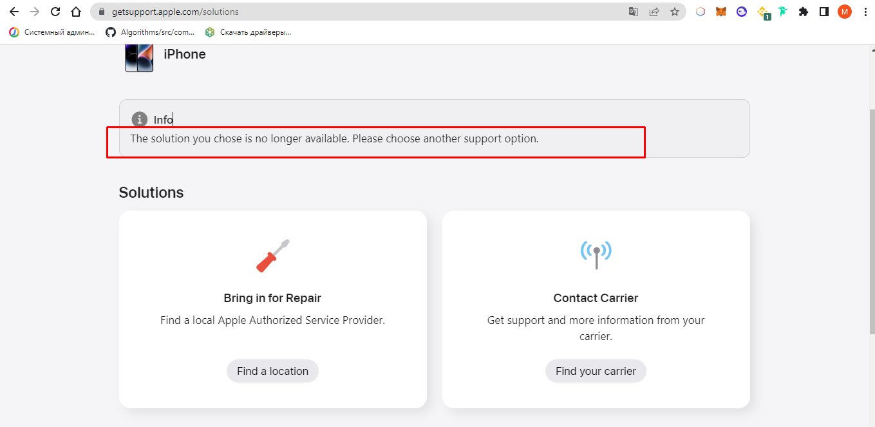Open the M profile avatar
This screenshot has height=427, width=875.
pos(844,12)
